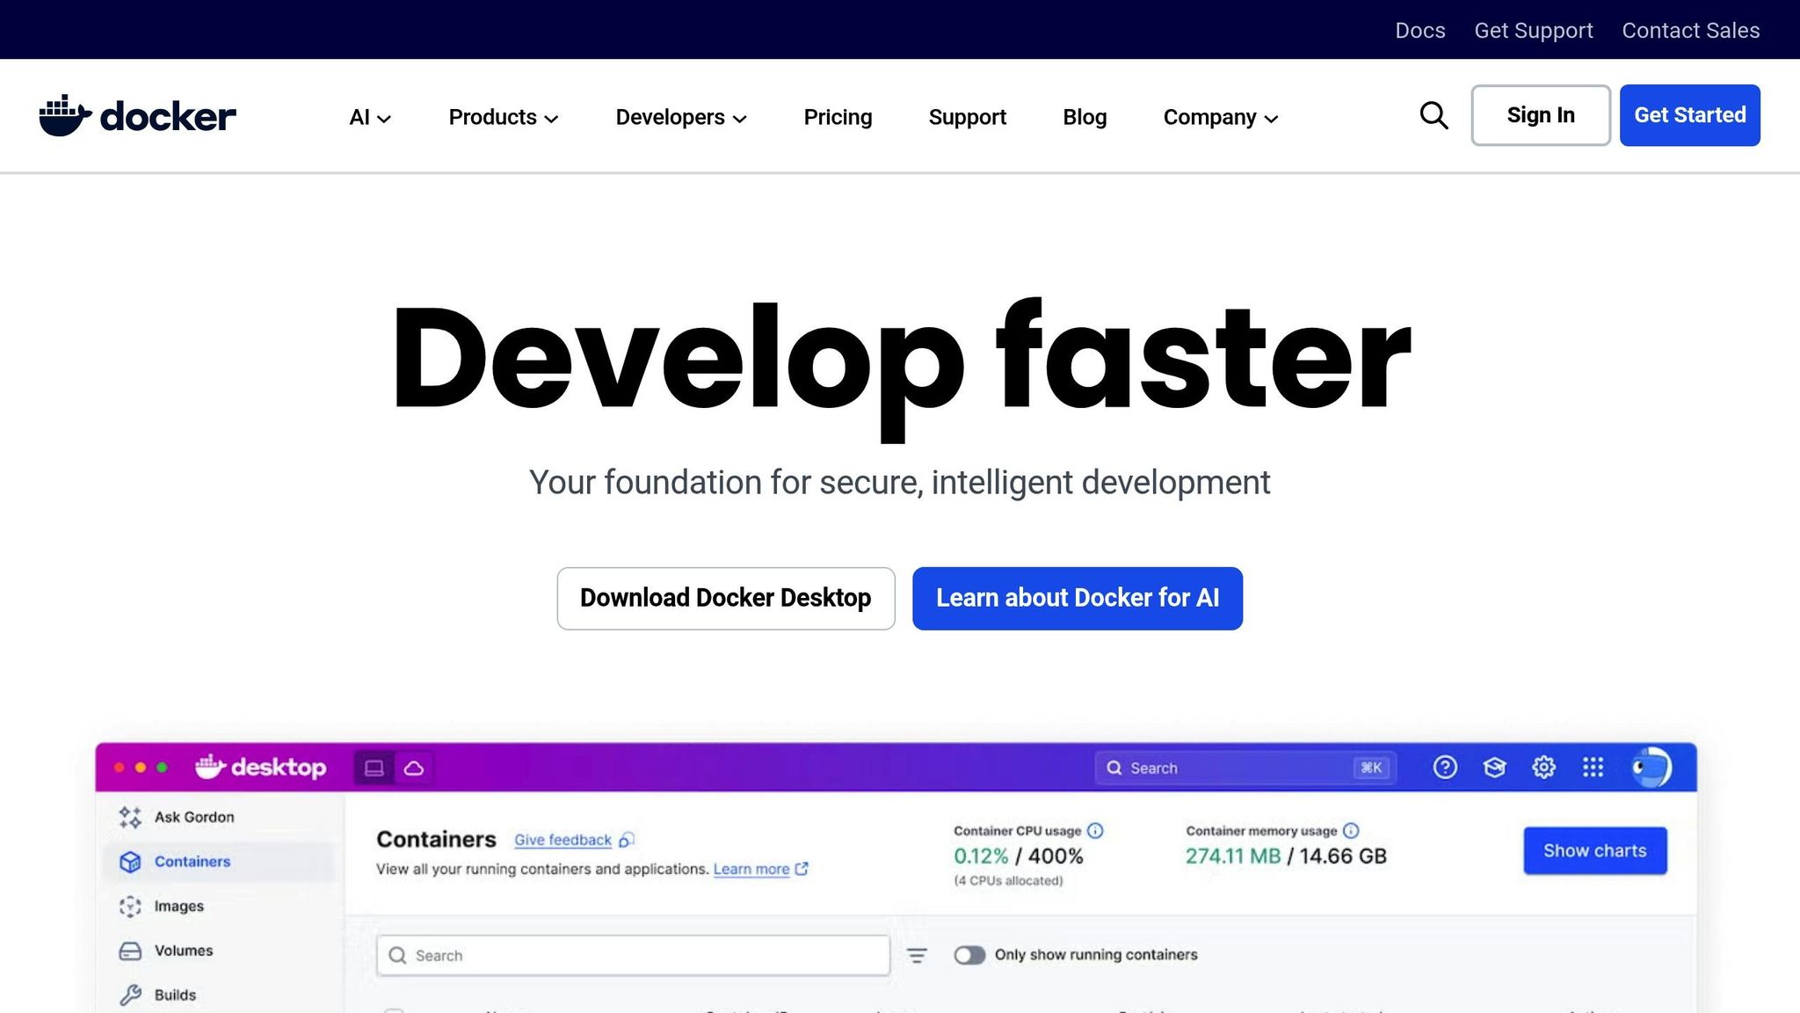
Task: Click Learn about Docker for AI button
Action: 1078,598
